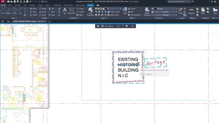Open the Collaborate ribbon tab
The width and height of the screenshot is (219, 123).
(x=57, y=5)
